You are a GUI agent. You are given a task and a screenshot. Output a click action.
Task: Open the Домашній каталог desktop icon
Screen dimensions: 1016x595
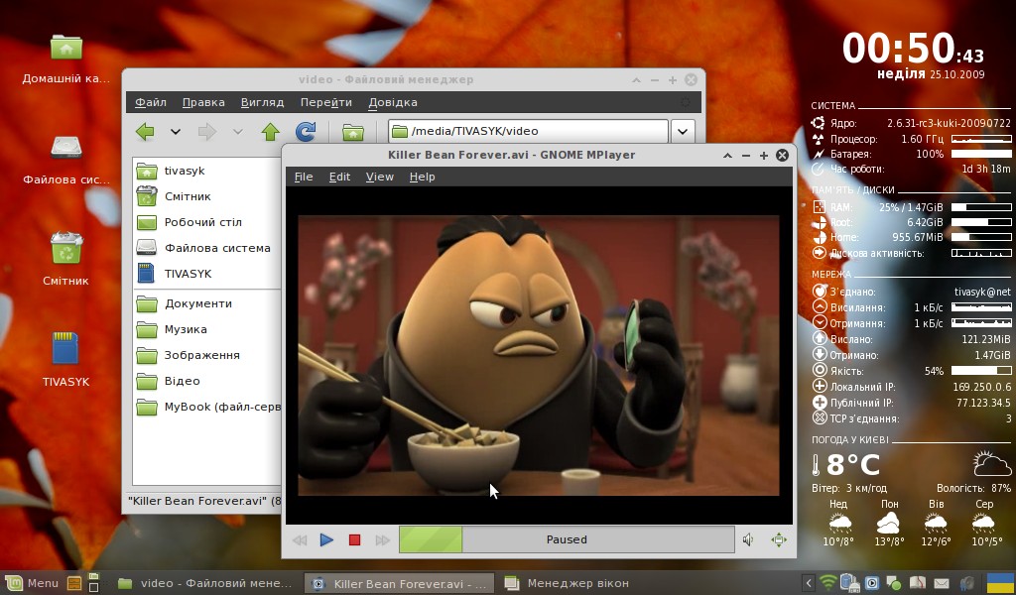(66, 59)
